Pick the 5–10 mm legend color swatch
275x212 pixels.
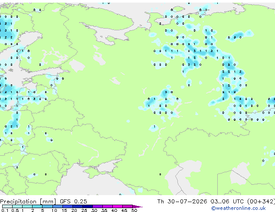coord(47,206)
